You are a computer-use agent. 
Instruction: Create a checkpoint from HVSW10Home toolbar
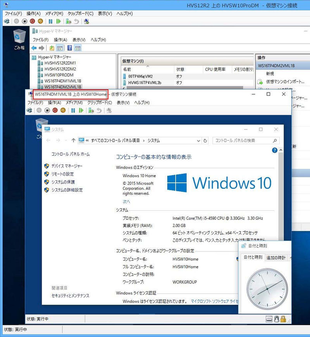[91, 110]
